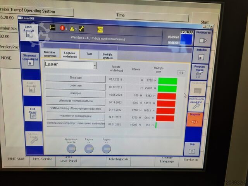Toggle Laser Aan/Uit at the top left

29,32
